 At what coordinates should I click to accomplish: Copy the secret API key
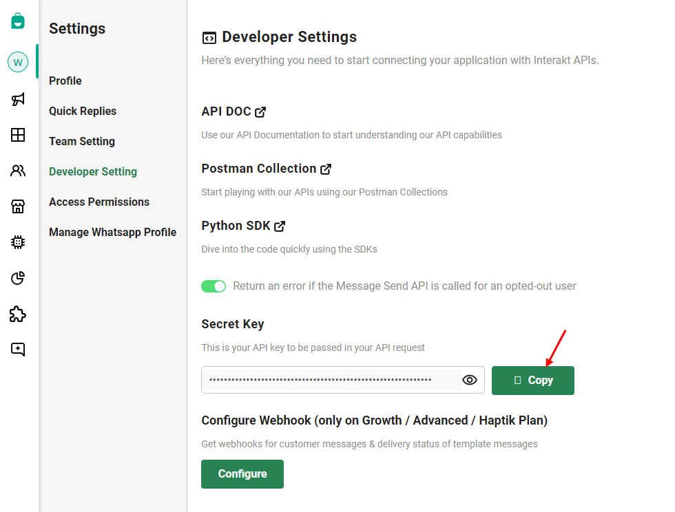(532, 381)
